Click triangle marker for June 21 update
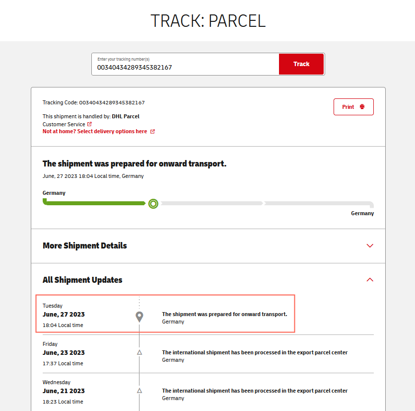The image size is (415, 411). (x=139, y=391)
